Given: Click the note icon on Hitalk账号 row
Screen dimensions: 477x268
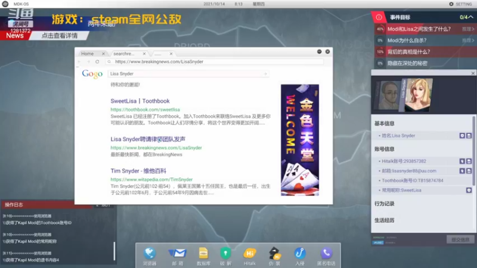Looking at the screenshot, I should [x=469, y=161].
